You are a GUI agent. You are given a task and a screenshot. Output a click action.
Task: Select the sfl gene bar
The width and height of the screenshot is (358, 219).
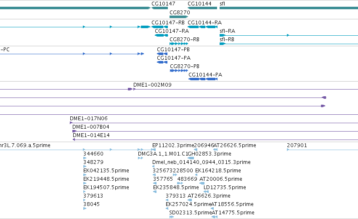point(289,8)
